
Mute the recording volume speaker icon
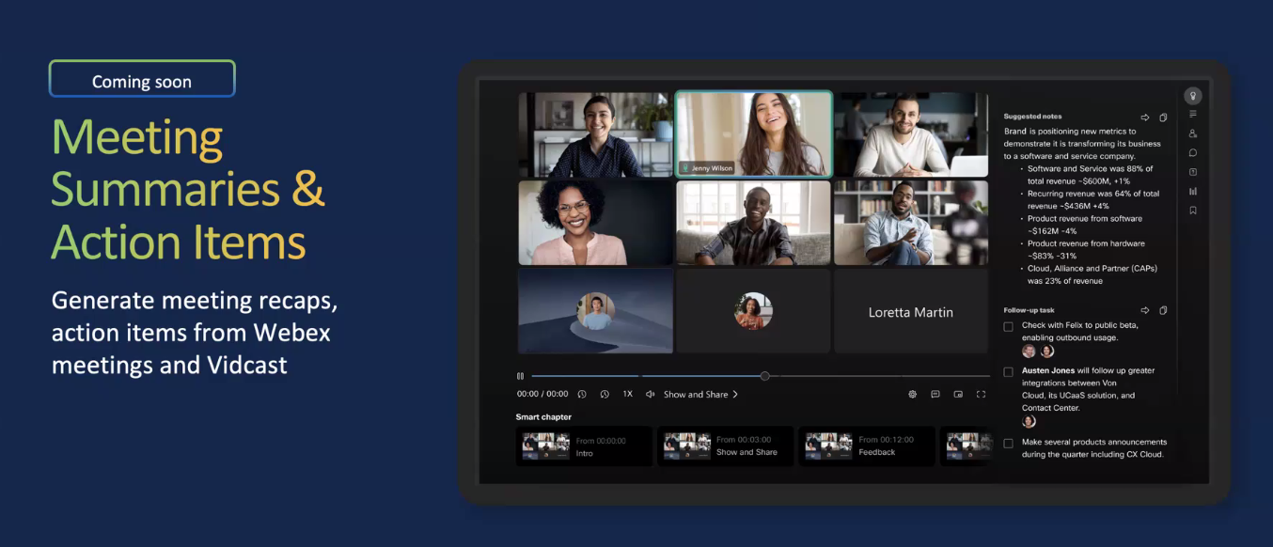point(650,395)
